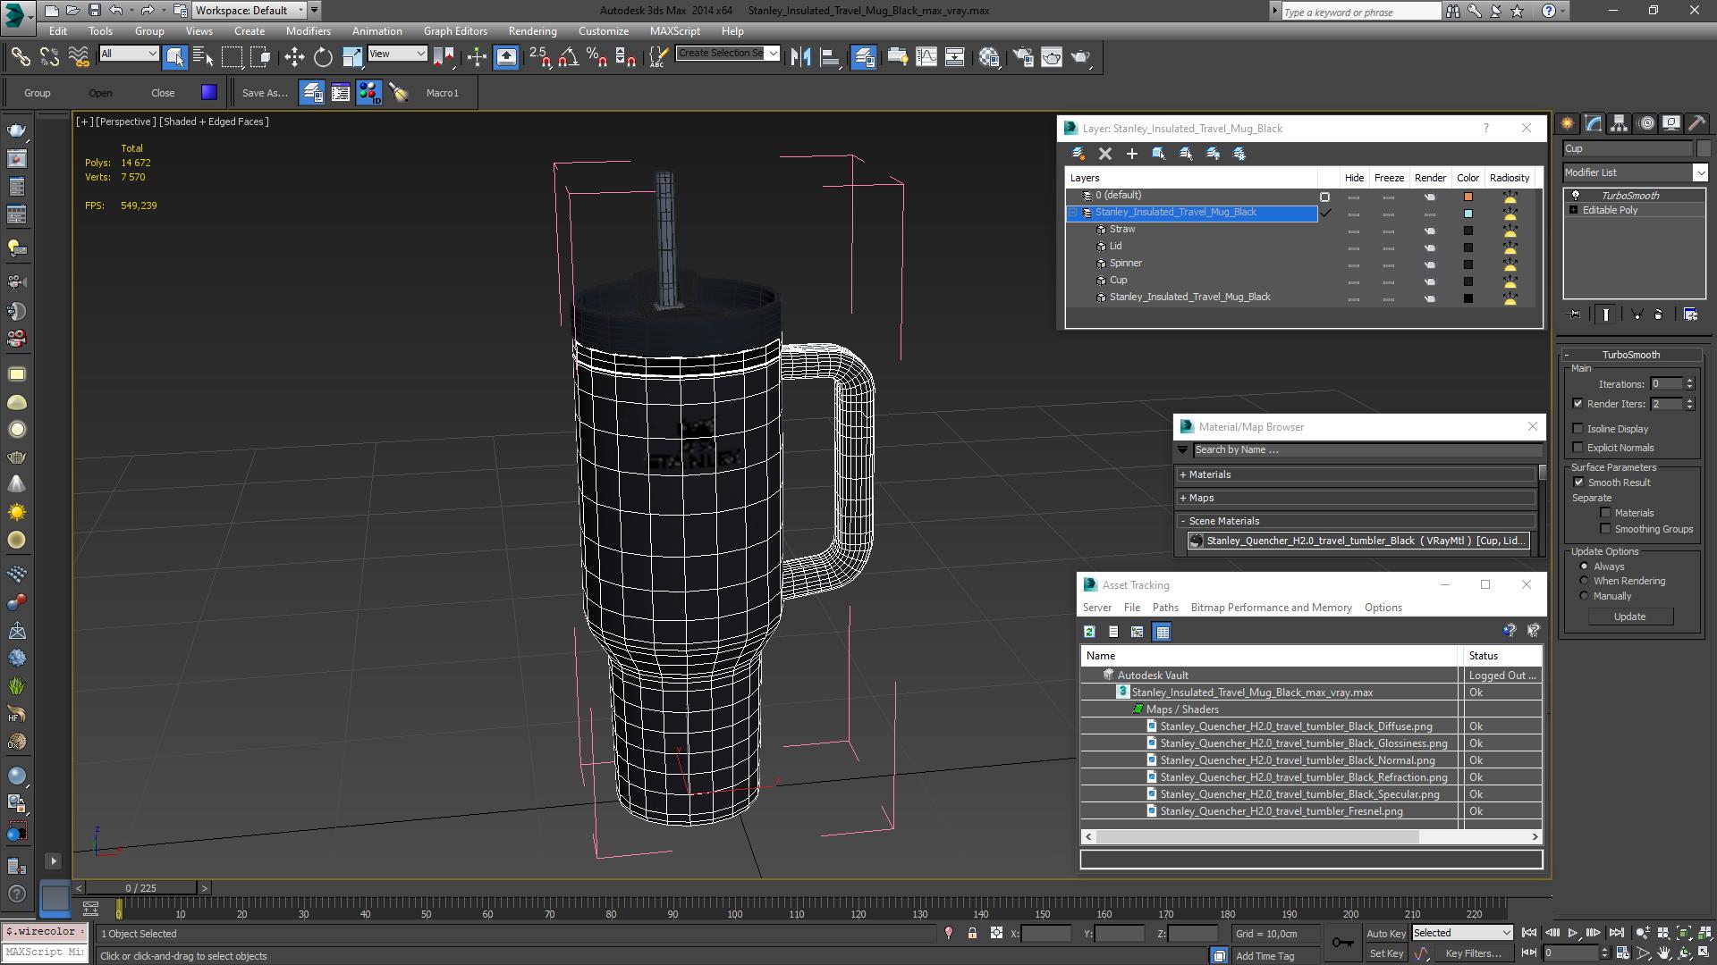The image size is (1717, 965).
Task: Click Bind to Space Warp icon
Action: [x=79, y=57]
